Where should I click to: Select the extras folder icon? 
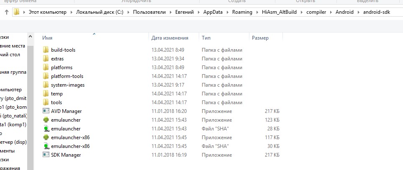pos(46,59)
